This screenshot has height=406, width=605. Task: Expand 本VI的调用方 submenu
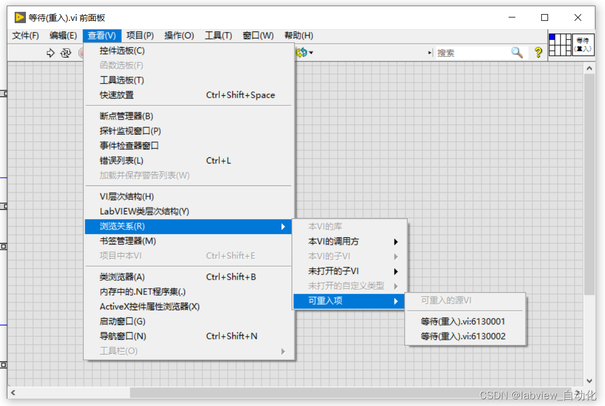pyautogui.click(x=349, y=241)
